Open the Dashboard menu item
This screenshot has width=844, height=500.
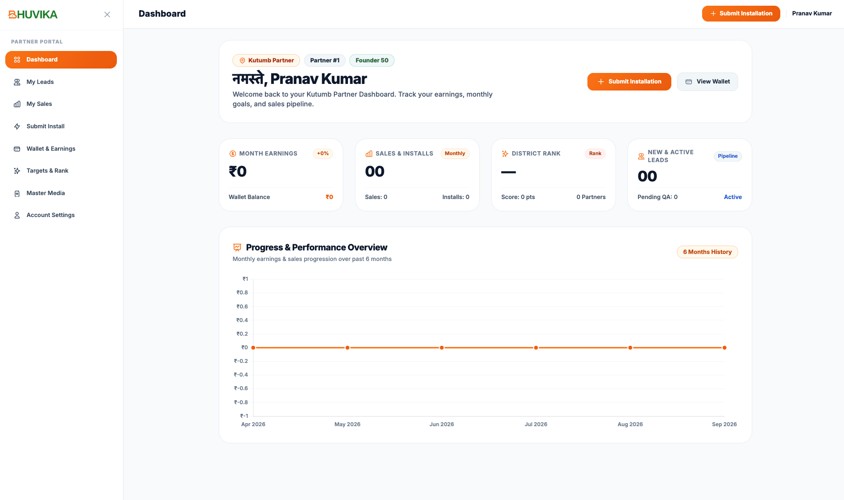61,60
